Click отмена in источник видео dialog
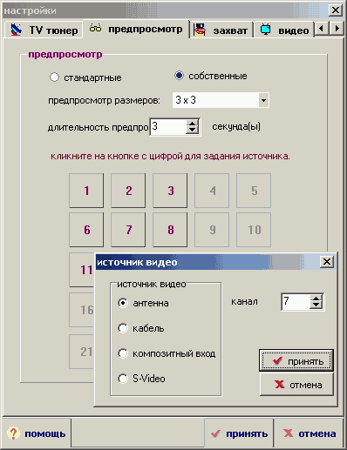This screenshot has width=347, height=450. pyautogui.click(x=296, y=385)
